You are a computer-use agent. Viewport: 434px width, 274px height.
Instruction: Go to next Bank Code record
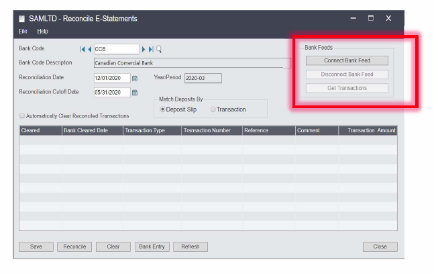(144, 49)
